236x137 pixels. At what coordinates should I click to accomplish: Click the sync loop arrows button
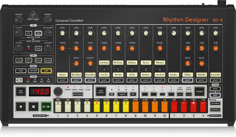(x=19, y=80)
